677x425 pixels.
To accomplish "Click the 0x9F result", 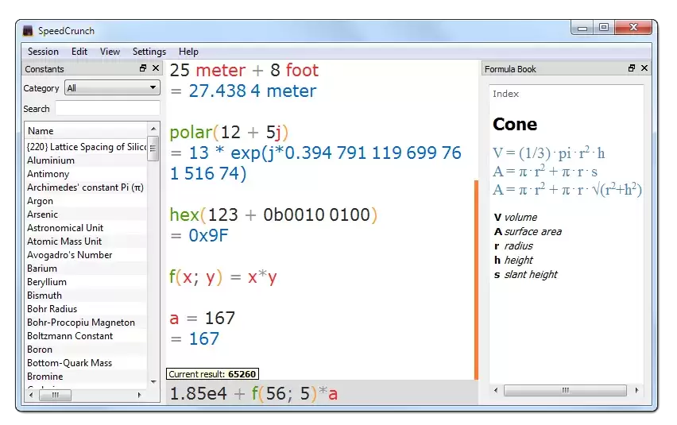I will coord(208,236).
